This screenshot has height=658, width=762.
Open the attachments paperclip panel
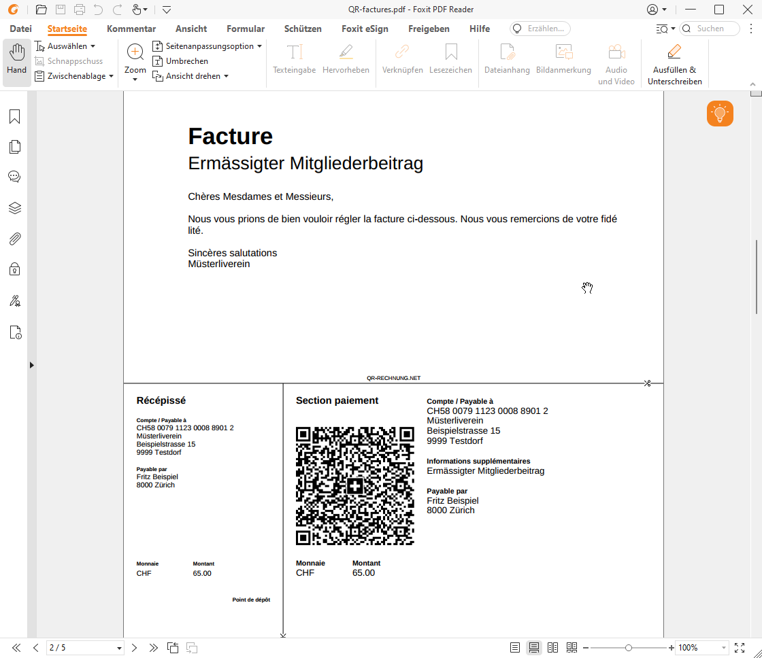(14, 239)
